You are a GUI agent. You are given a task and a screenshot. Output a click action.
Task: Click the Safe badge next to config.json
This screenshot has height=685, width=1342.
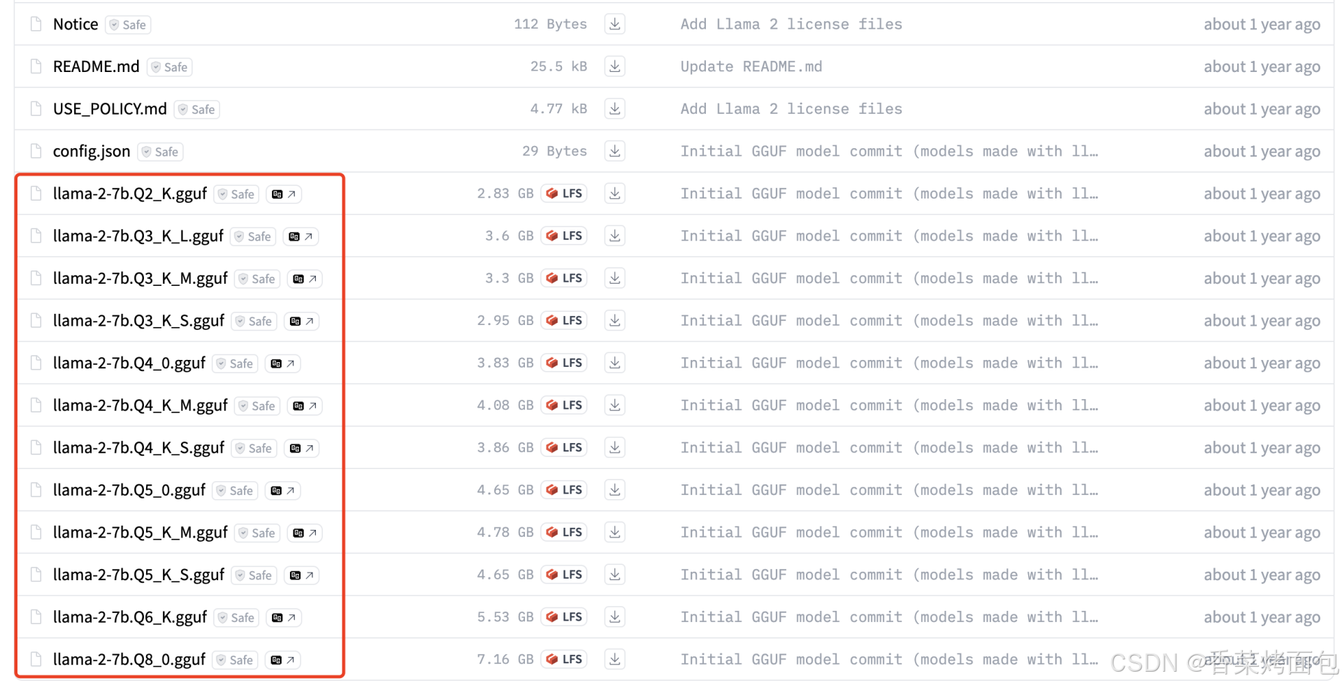pyautogui.click(x=160, y=152)
